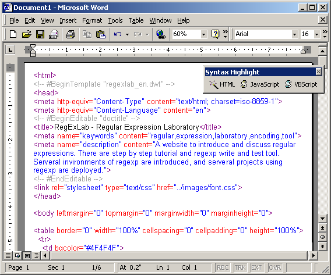Click the horizontal scroll left arrow
The height and width of the screenshot is (275, 331).
pos(45,256)
